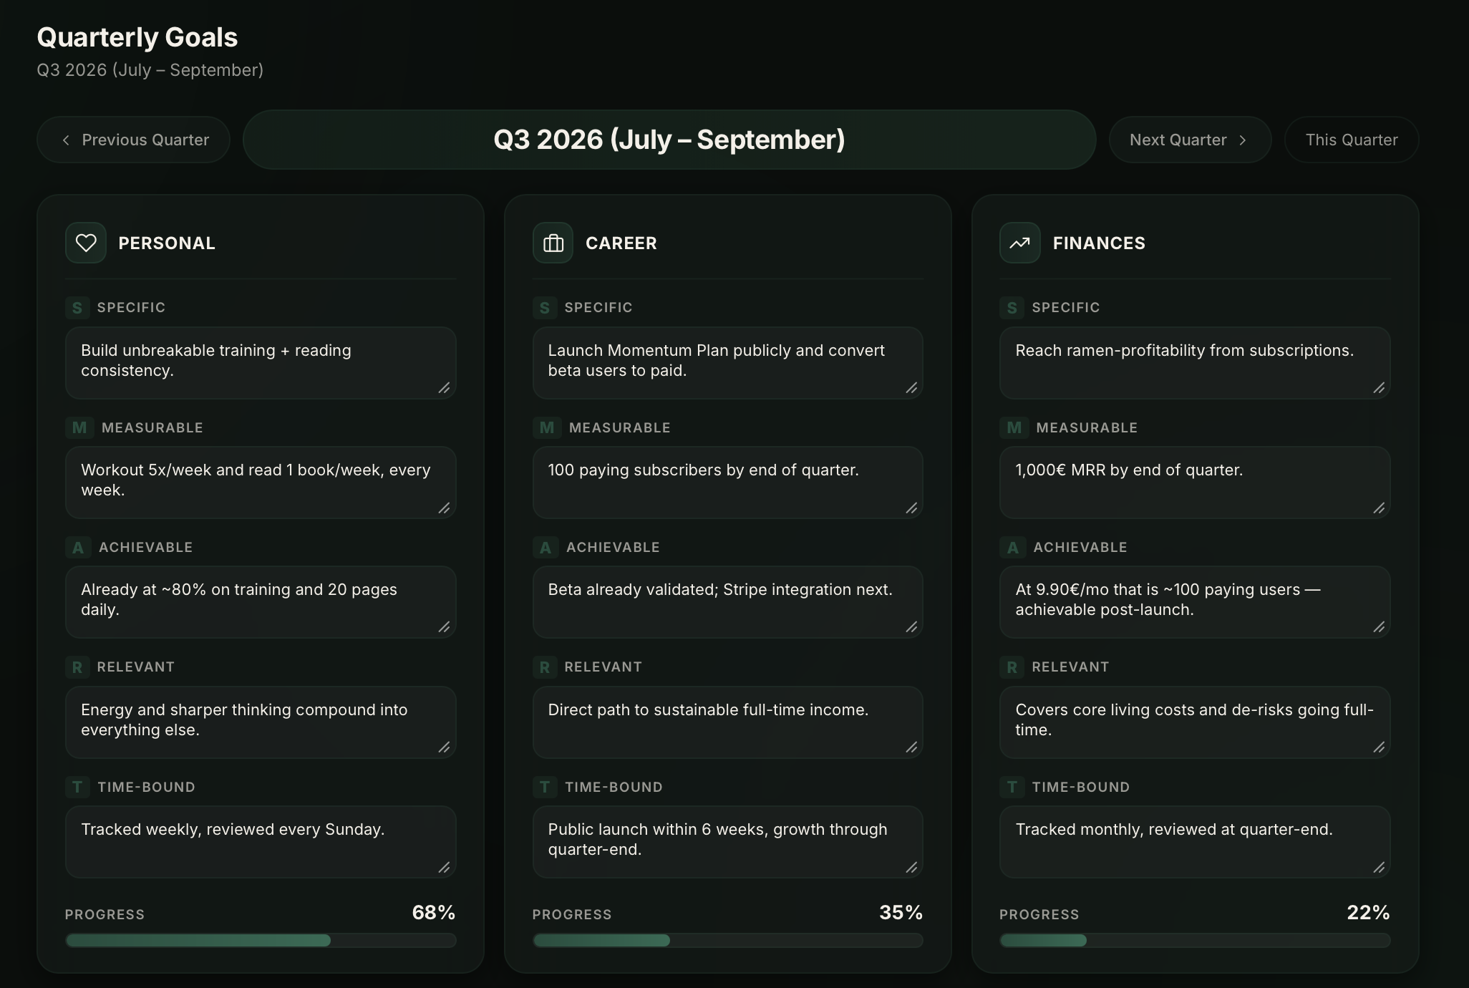Click the Personal progress bar

click(261, 940)
